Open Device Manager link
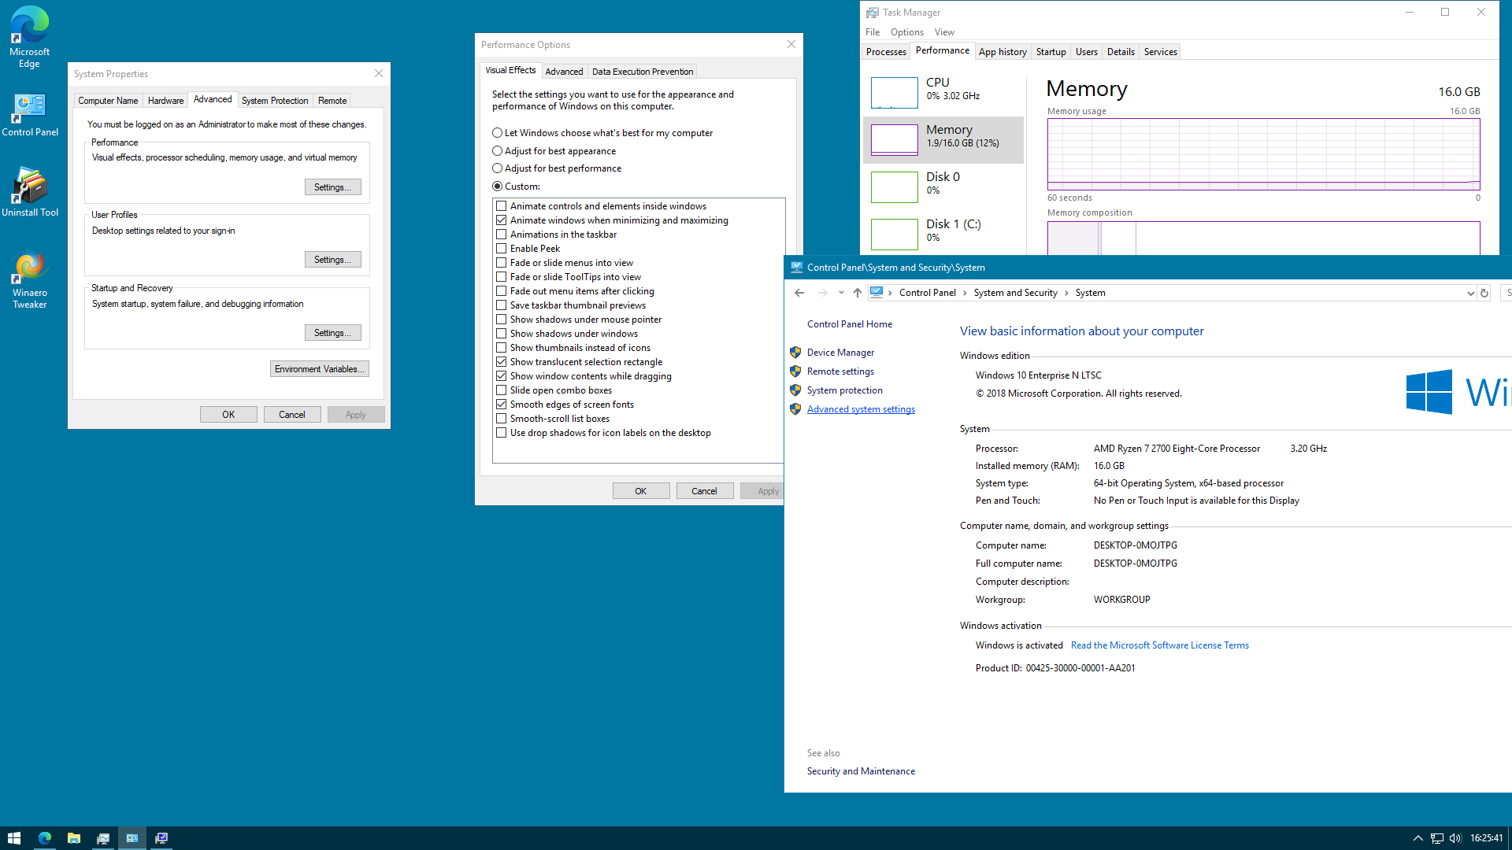The width and height of the screenshot is (1512, 850). 840,353
